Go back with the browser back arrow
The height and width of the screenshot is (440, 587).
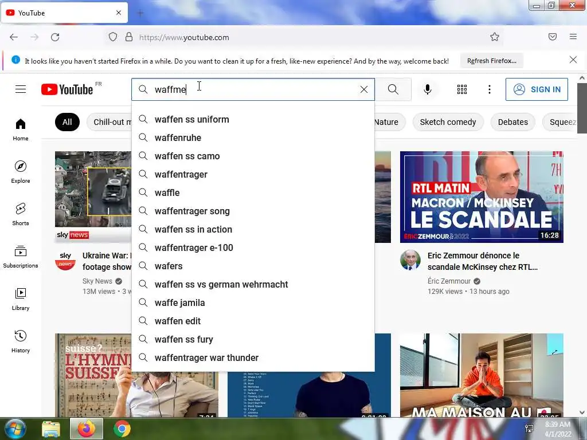(14, 37)
